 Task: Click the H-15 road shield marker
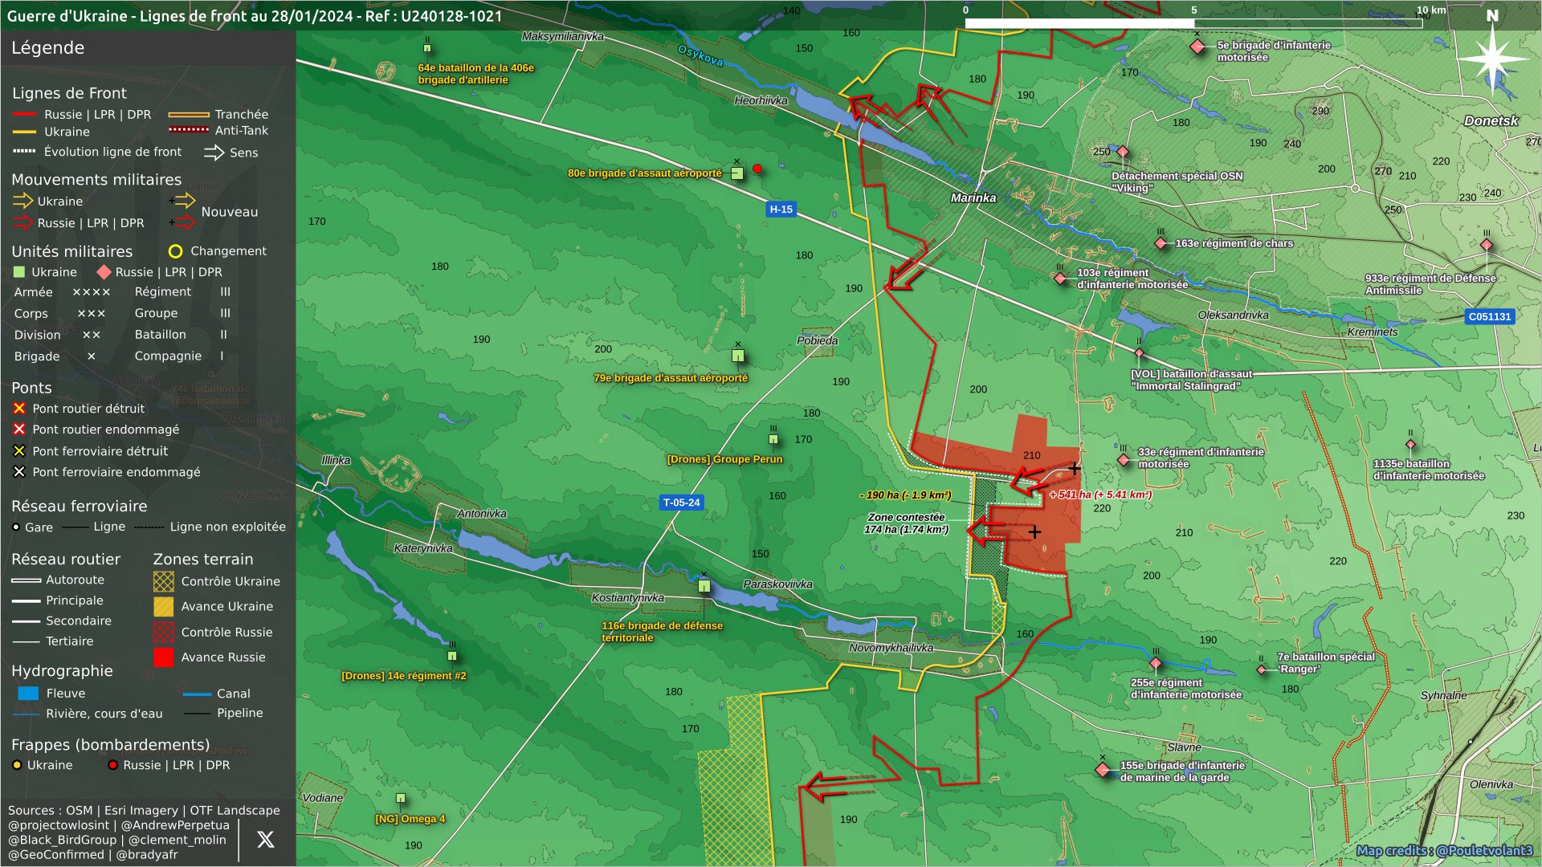(781, 210)
